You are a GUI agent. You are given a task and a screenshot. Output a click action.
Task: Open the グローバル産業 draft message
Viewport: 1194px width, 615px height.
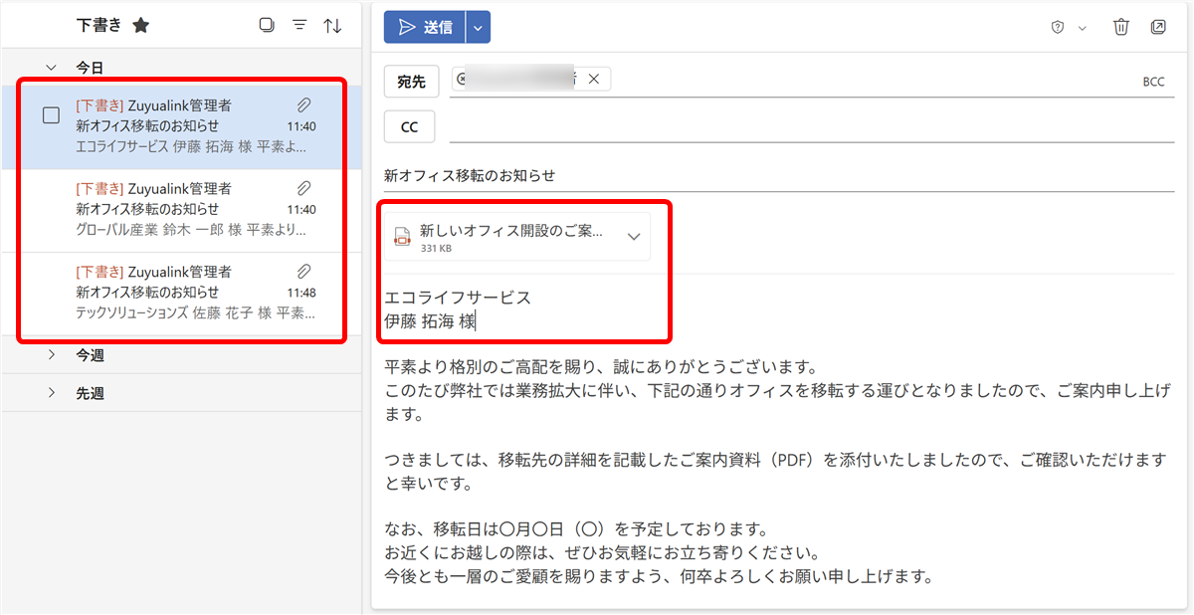[189, 210]
